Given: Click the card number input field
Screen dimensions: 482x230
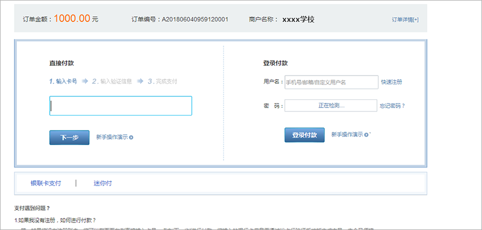Looking at the screenshot, I should 121,106.
